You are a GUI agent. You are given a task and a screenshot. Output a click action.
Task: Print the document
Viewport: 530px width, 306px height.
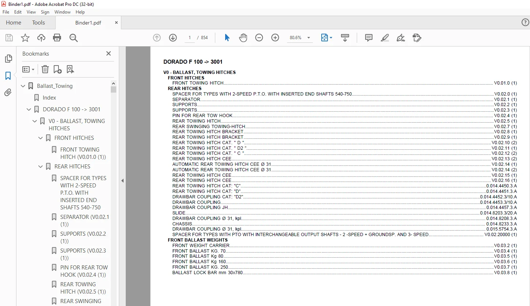pos(57,38)
